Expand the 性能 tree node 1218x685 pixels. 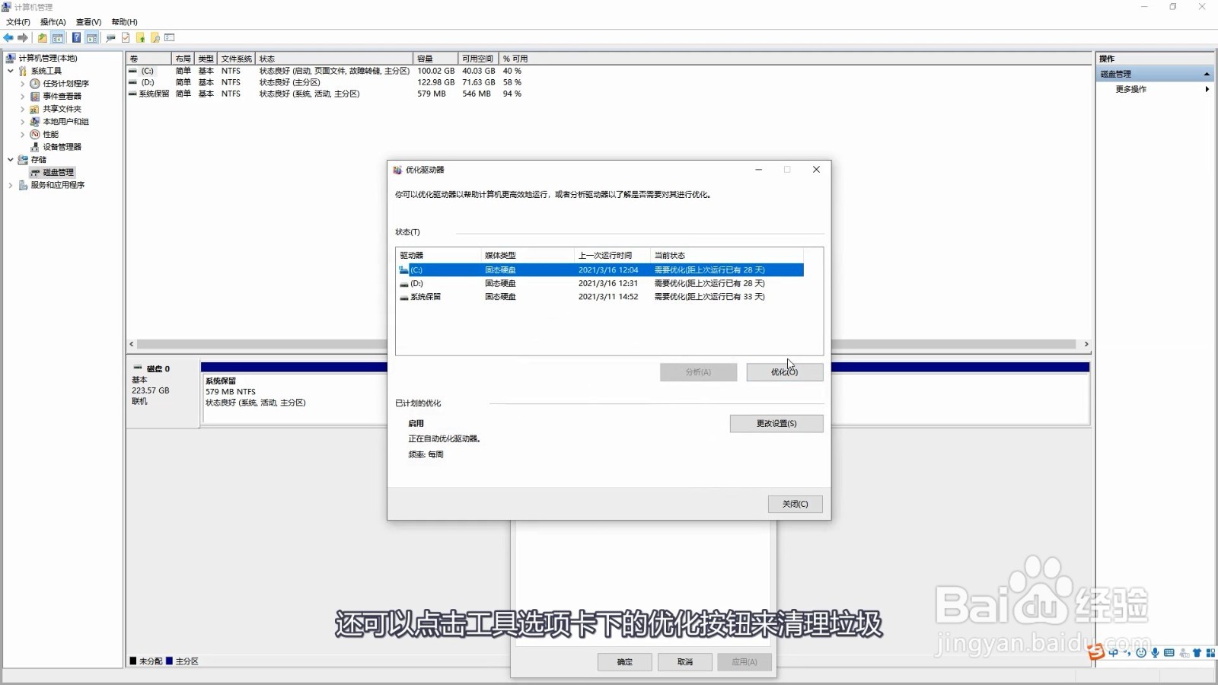(x=23, y=134)
